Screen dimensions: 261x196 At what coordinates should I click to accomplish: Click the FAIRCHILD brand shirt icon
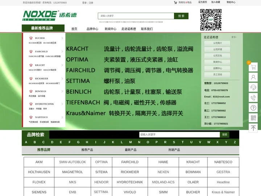click(x=31, y=52)
